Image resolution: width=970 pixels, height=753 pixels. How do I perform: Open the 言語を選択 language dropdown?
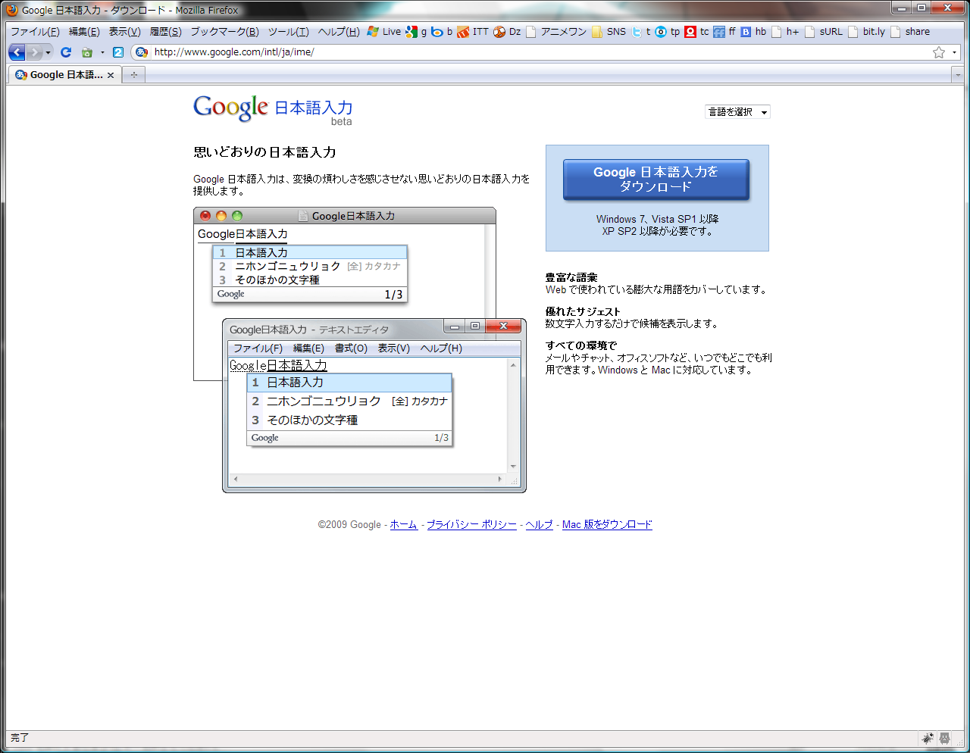coord(737,112)
